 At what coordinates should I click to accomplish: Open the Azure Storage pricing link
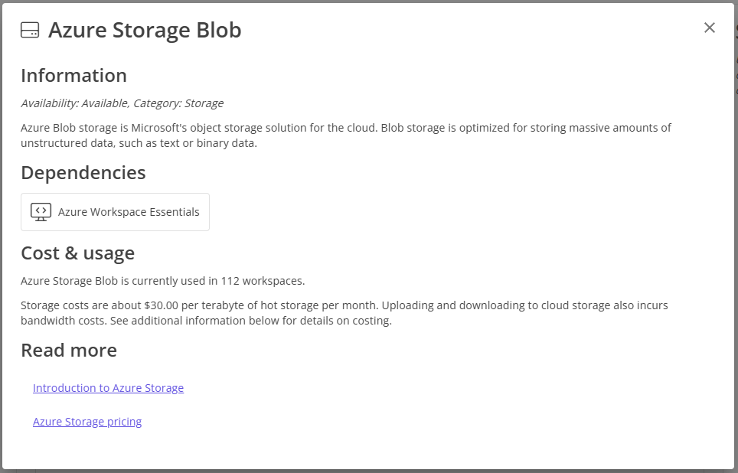(87, 422)
